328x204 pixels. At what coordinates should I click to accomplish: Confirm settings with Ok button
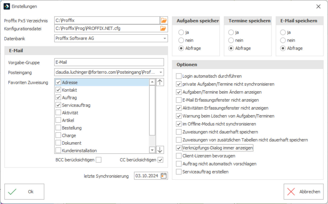(24, 192)
